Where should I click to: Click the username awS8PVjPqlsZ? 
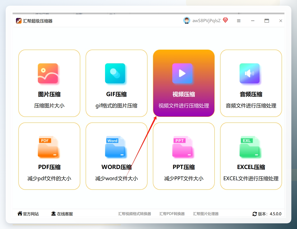point(206,21)
